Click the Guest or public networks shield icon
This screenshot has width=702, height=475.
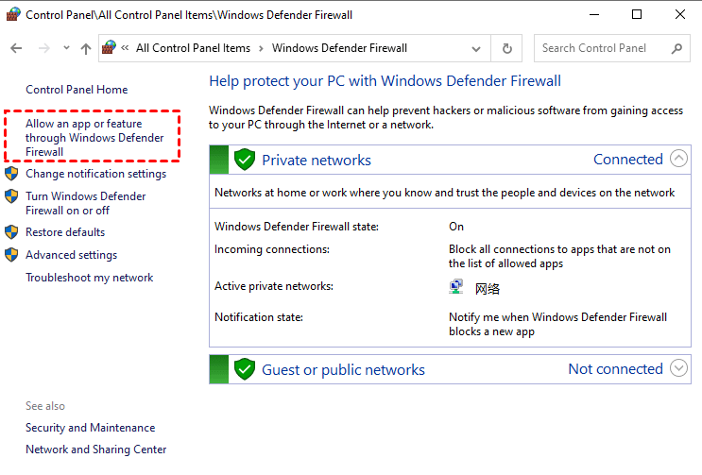click(245, 369)
